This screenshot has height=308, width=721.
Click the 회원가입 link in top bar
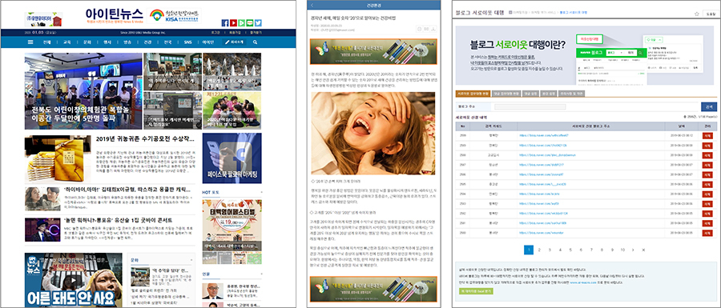pos(235,33)
